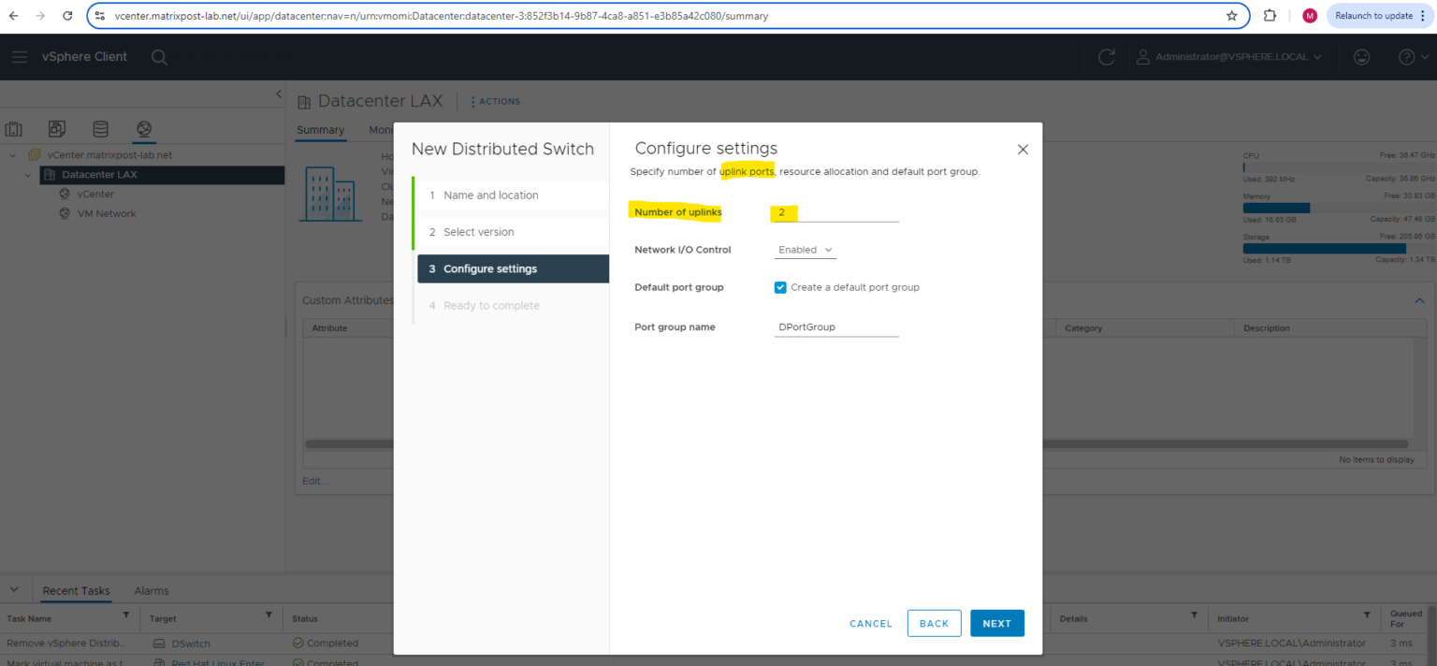Image resolution: width=1437 pixels, height=666 pixels.
Task: Click the browser back arrow
Action: [13, 16]
